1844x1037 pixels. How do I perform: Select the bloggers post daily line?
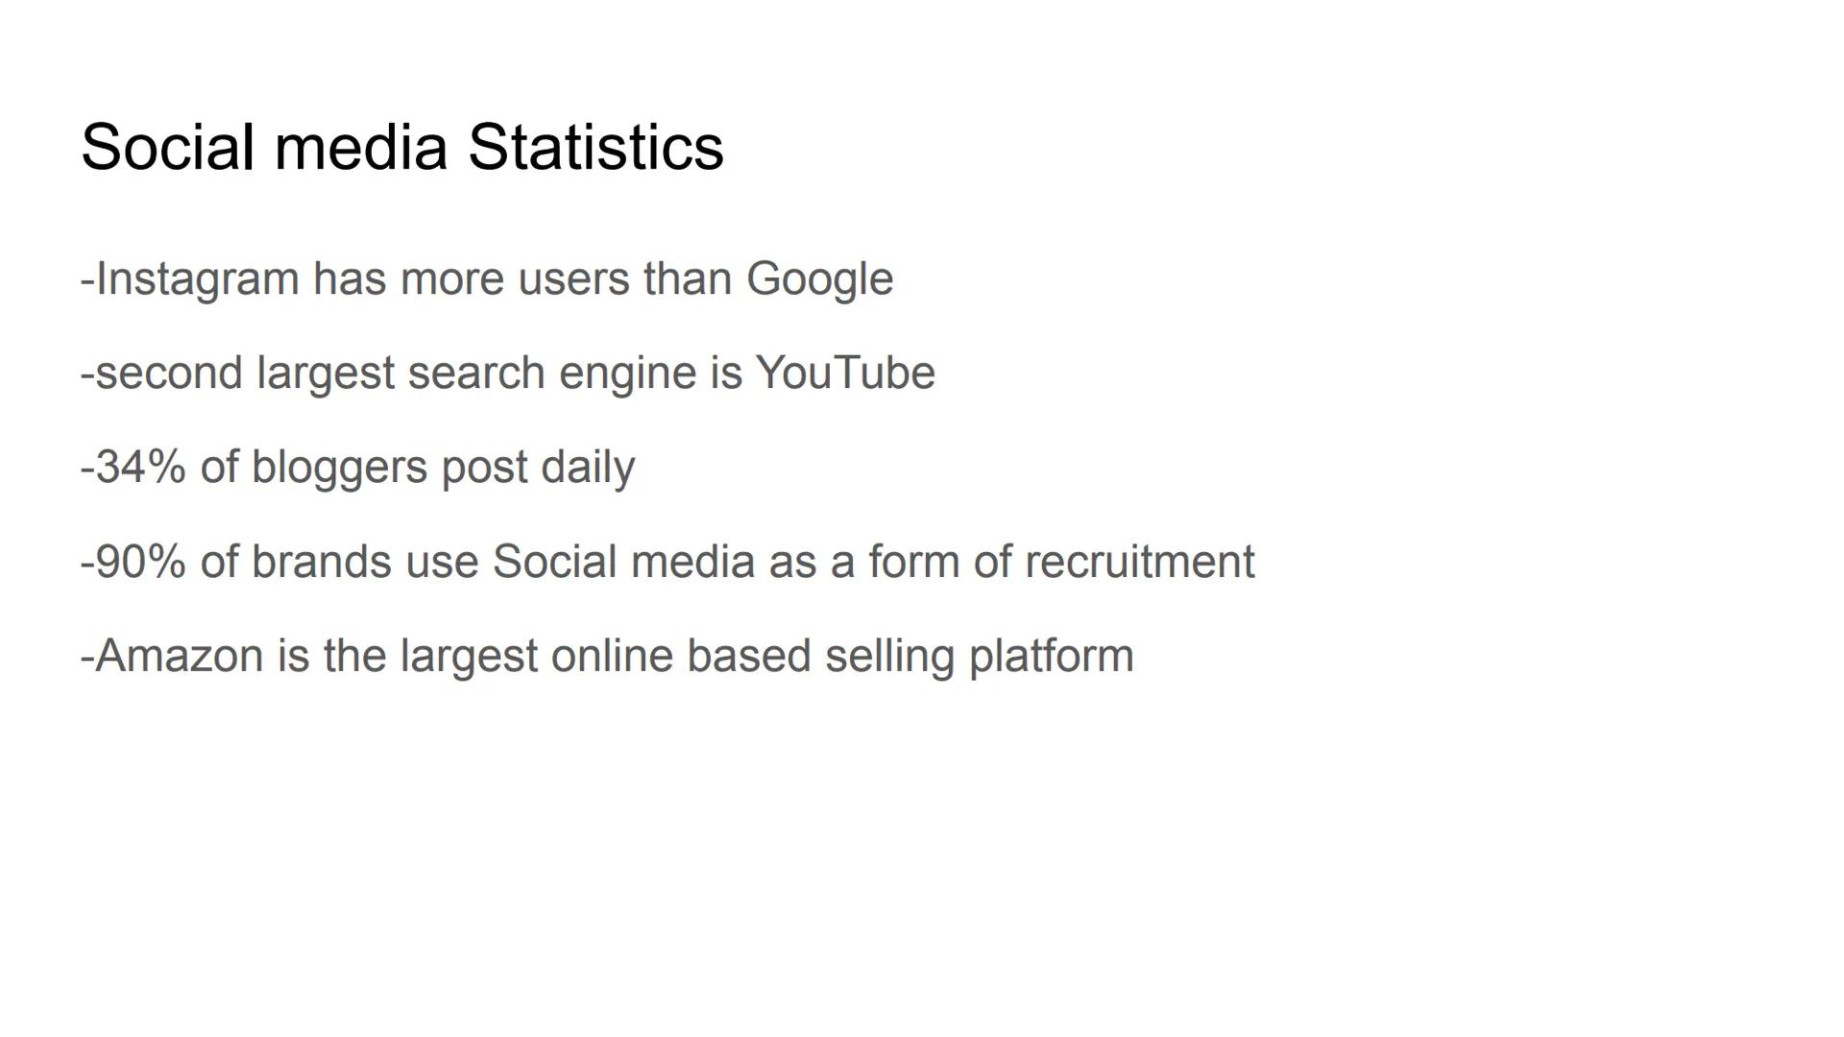[x=357, y=467]
